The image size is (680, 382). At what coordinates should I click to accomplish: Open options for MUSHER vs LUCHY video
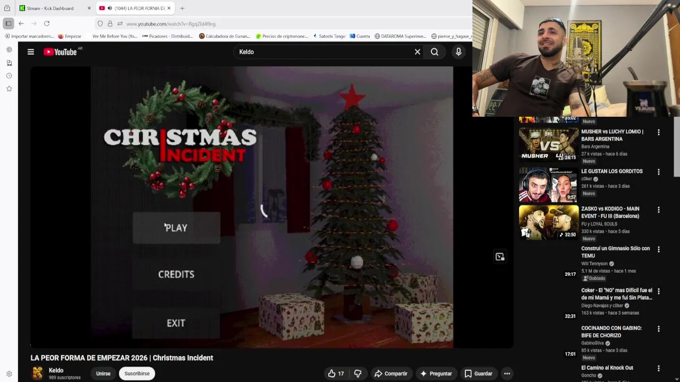[x=659, y=132]
